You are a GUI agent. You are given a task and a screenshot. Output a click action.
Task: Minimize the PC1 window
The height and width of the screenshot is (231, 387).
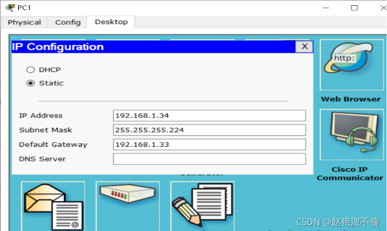[x=326, y=8]
